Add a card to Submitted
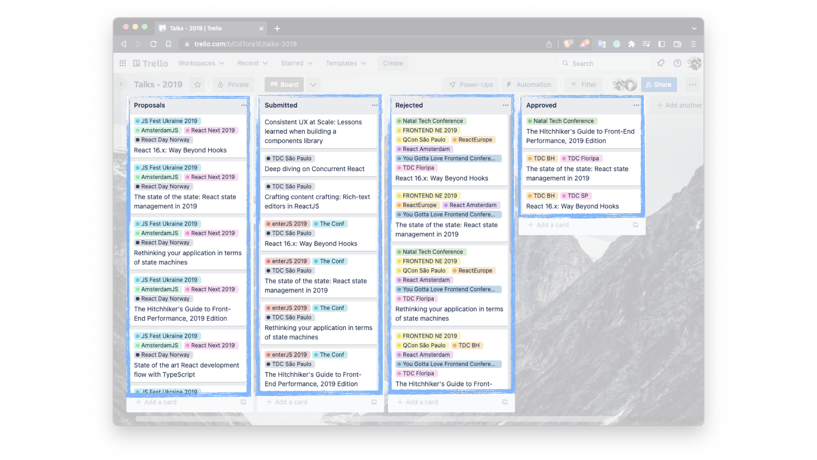The height and width of the screenshot is (460, 817). pyautogui.click(x=286, y=402)
